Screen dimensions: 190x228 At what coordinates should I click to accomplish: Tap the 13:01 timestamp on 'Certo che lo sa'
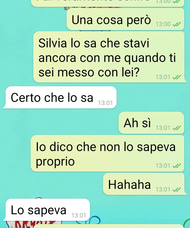(x=105, y=103)
